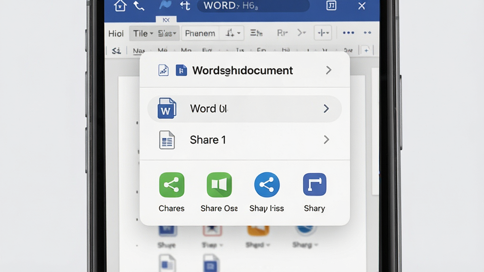
Task: Tap the phone handset icon in the top bar
Action: 138,6
